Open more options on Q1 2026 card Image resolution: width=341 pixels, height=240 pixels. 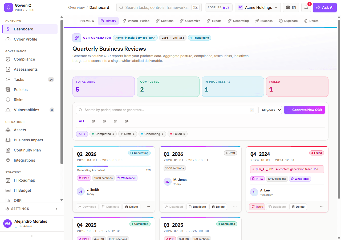(235, 207)
